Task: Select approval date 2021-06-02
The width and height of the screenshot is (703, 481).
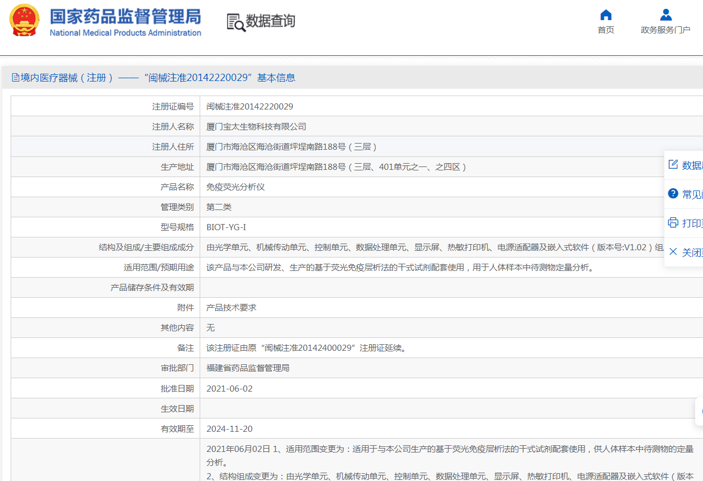Action: [x=229, y=388]
